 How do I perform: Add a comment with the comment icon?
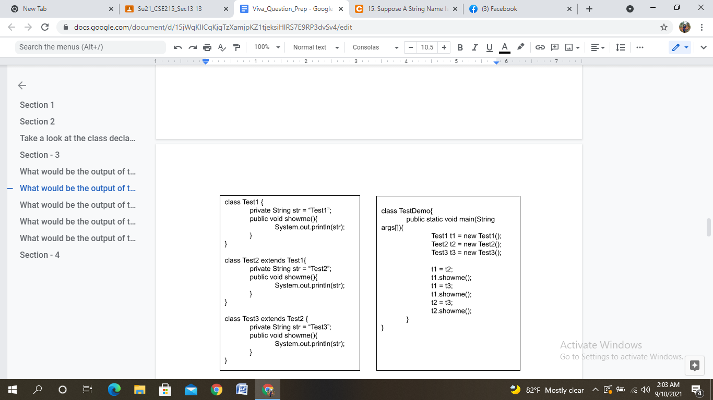click(555, 47)
